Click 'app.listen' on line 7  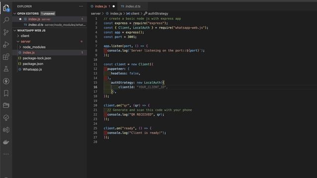(113, 46)
